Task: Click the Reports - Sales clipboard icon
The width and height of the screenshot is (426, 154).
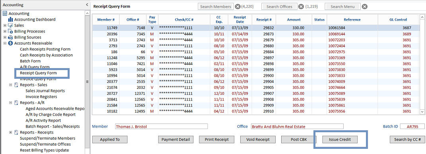Action: 16,85
